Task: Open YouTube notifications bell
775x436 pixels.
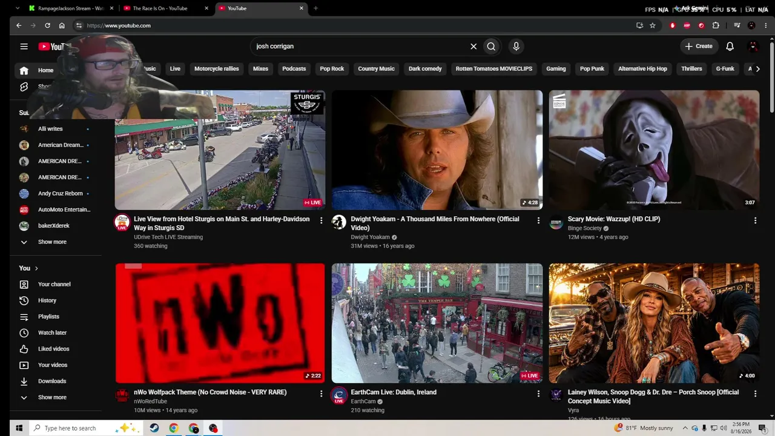Action: 730,46
